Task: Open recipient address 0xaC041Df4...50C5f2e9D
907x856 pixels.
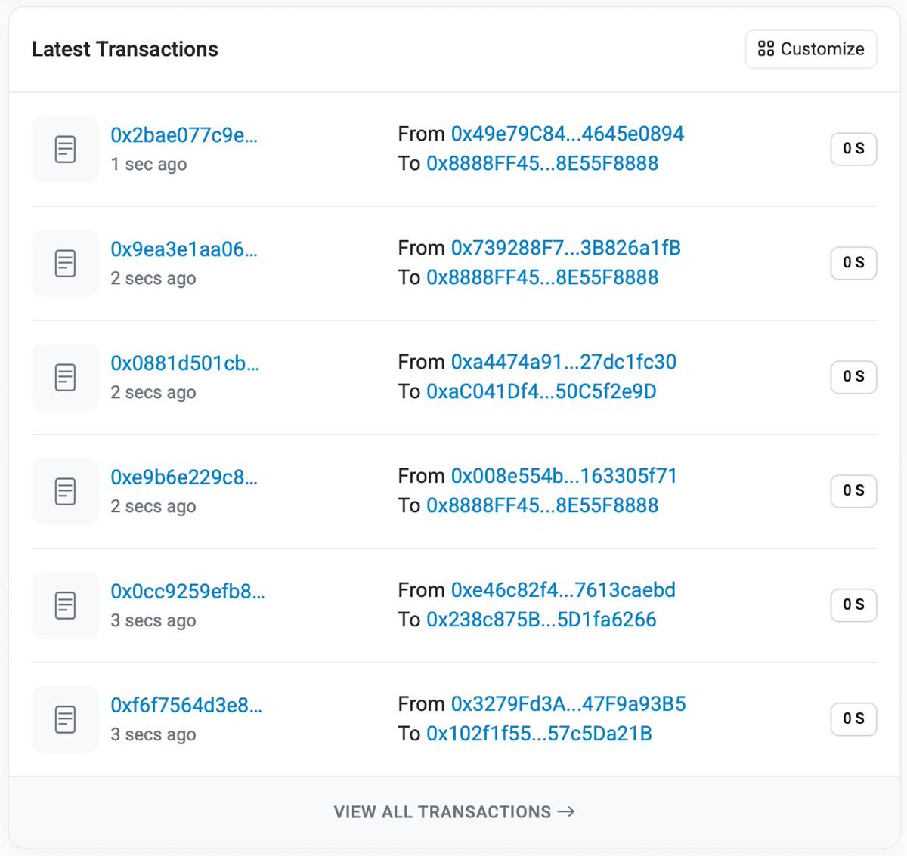Action: [541, 391]
